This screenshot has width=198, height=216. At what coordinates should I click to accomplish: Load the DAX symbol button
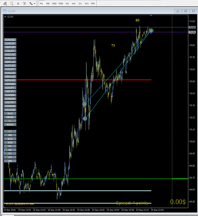[x=10, y=113]
